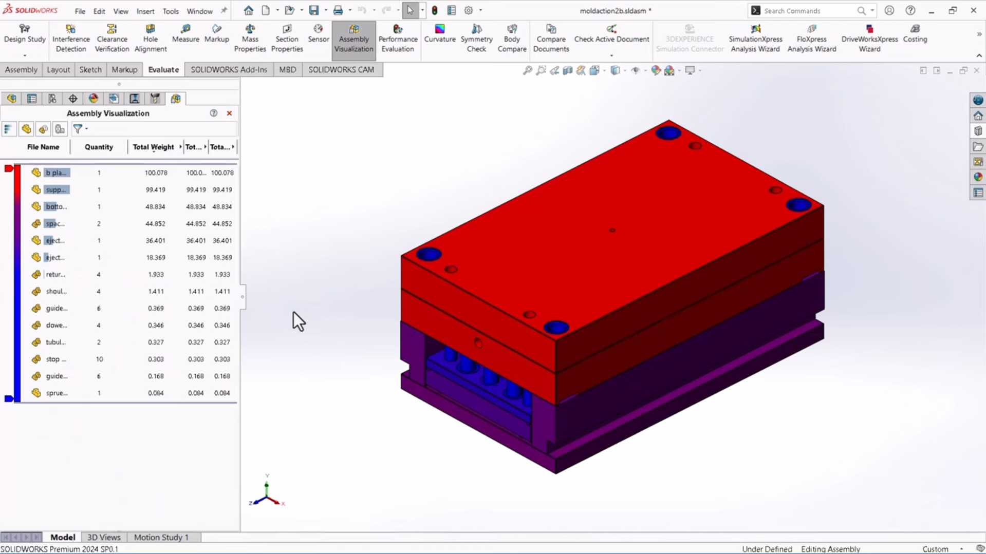
Task: Open the Tools menu
Action: point(170,11)
